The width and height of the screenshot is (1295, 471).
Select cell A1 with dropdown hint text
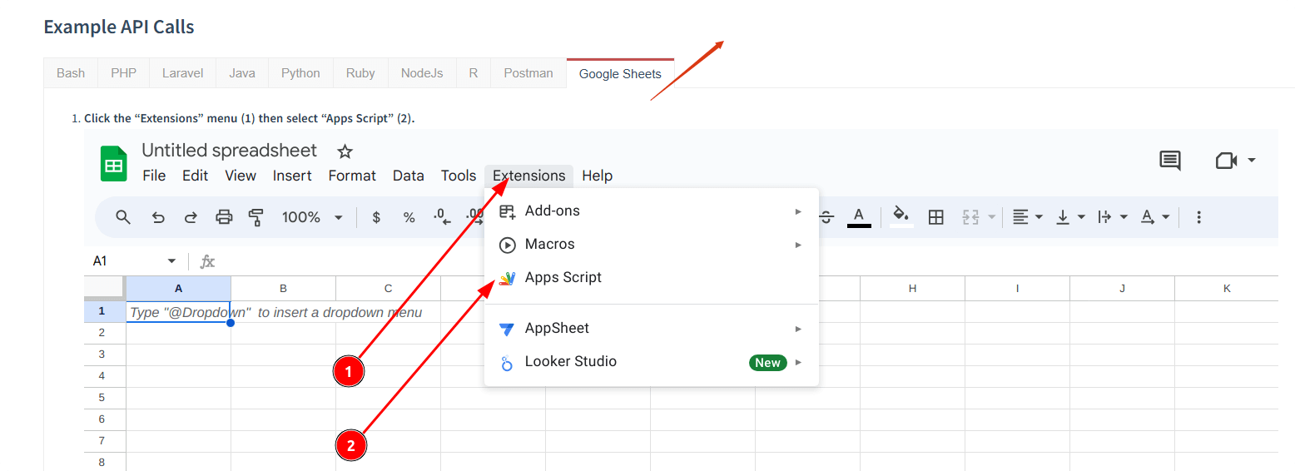tap(178, 312)
